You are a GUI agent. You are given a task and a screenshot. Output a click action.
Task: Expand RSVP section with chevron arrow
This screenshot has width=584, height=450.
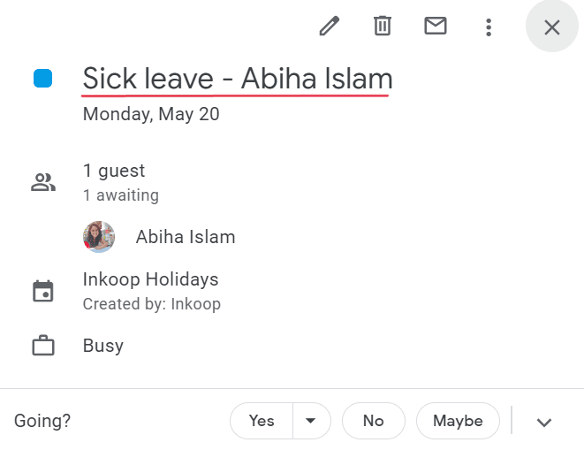coord(544,422)
